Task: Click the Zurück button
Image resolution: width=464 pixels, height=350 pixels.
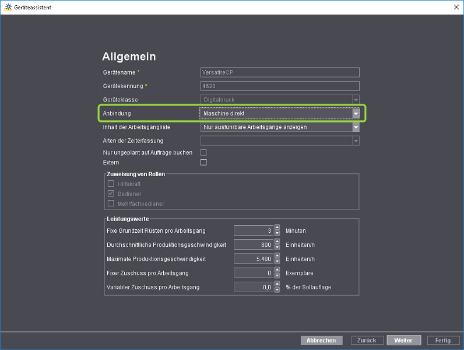Action: point(367,340)
